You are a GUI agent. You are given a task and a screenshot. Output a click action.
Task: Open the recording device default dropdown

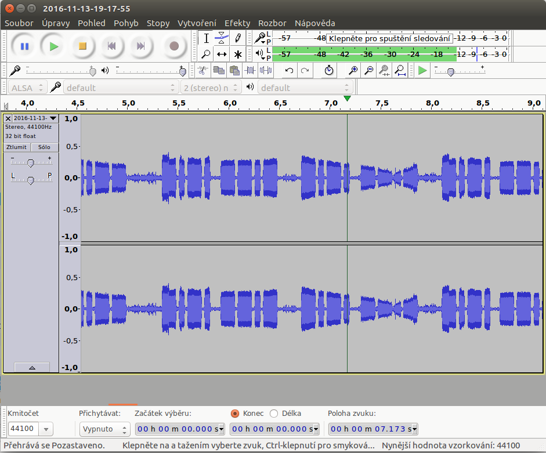point(121,88)
